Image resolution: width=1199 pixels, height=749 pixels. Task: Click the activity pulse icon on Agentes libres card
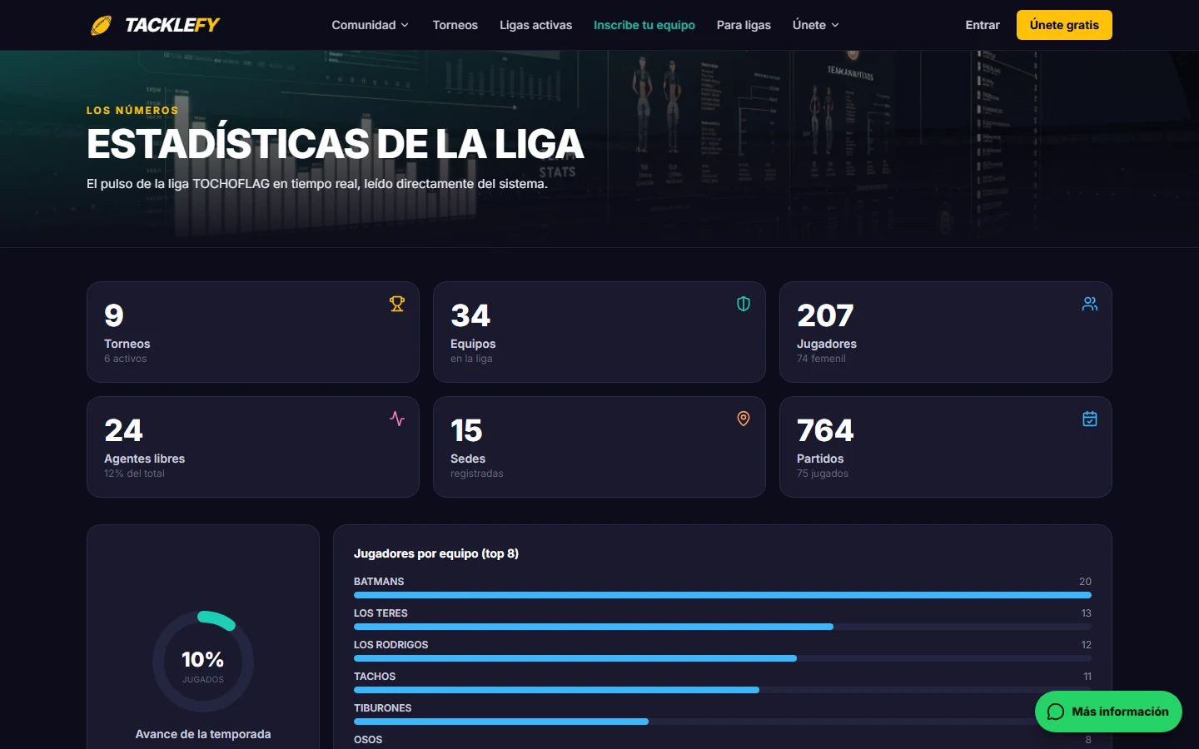click(397, 419)
